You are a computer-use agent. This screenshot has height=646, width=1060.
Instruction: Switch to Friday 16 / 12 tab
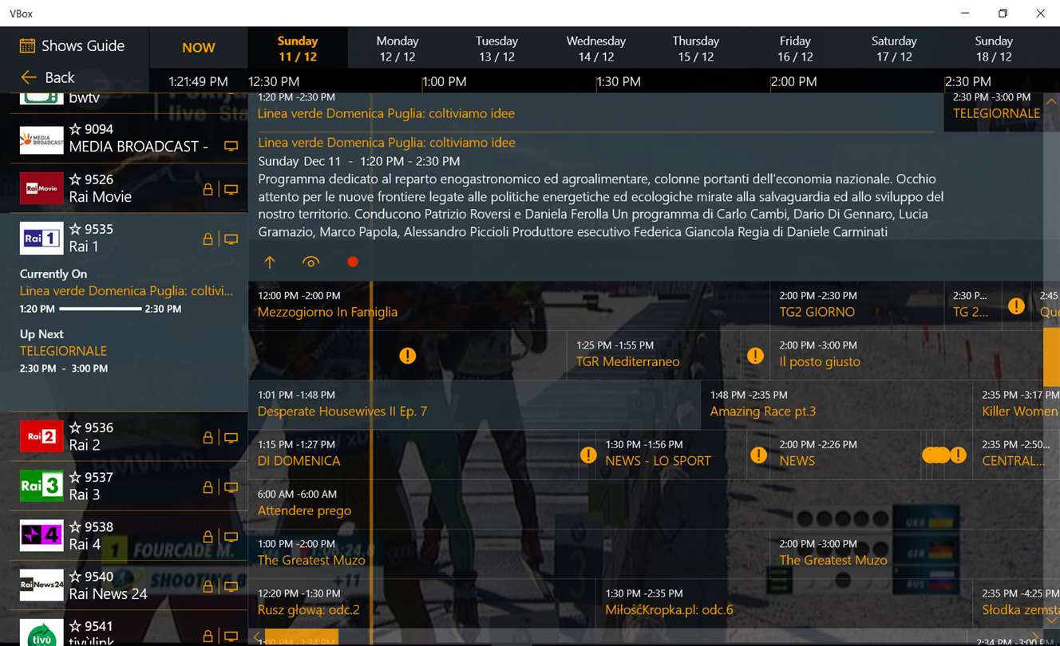coord(795,48)
